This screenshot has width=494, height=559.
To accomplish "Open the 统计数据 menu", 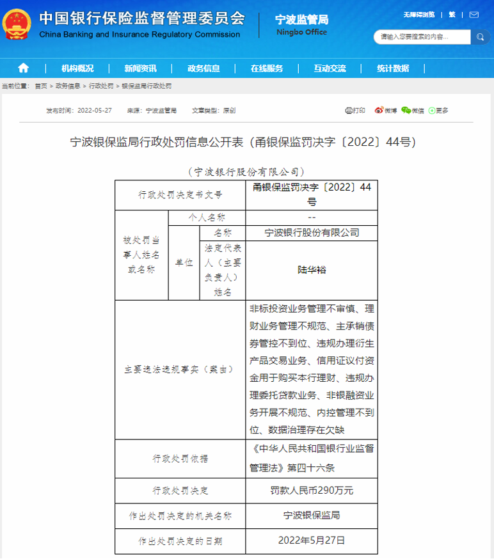I will click(x=393, y=68).
